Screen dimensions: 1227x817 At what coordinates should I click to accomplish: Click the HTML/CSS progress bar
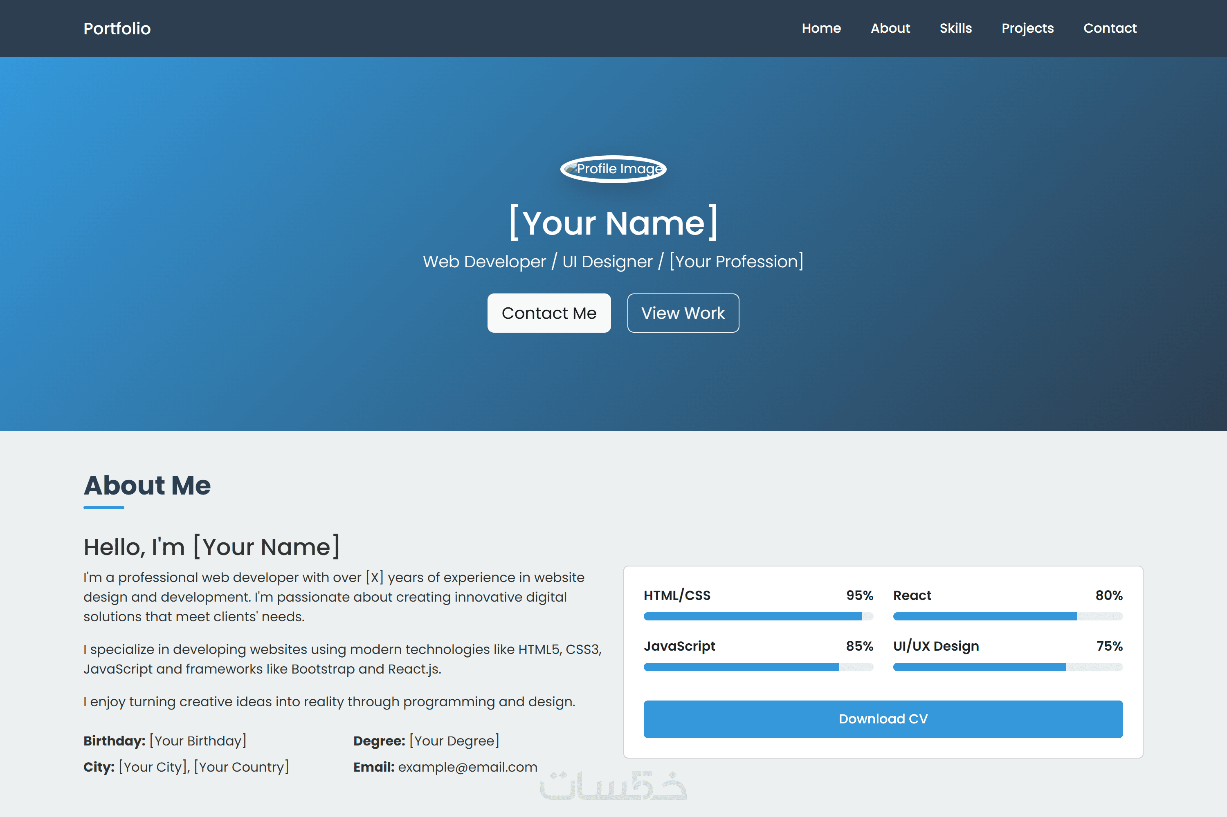point(758,616)
